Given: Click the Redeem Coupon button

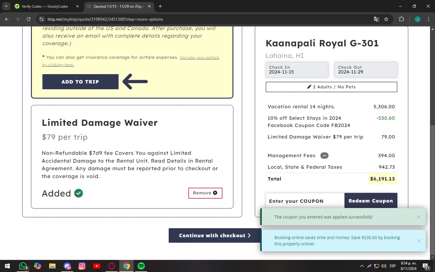Looking at the screenshot, I should click(x=371, y=201).
